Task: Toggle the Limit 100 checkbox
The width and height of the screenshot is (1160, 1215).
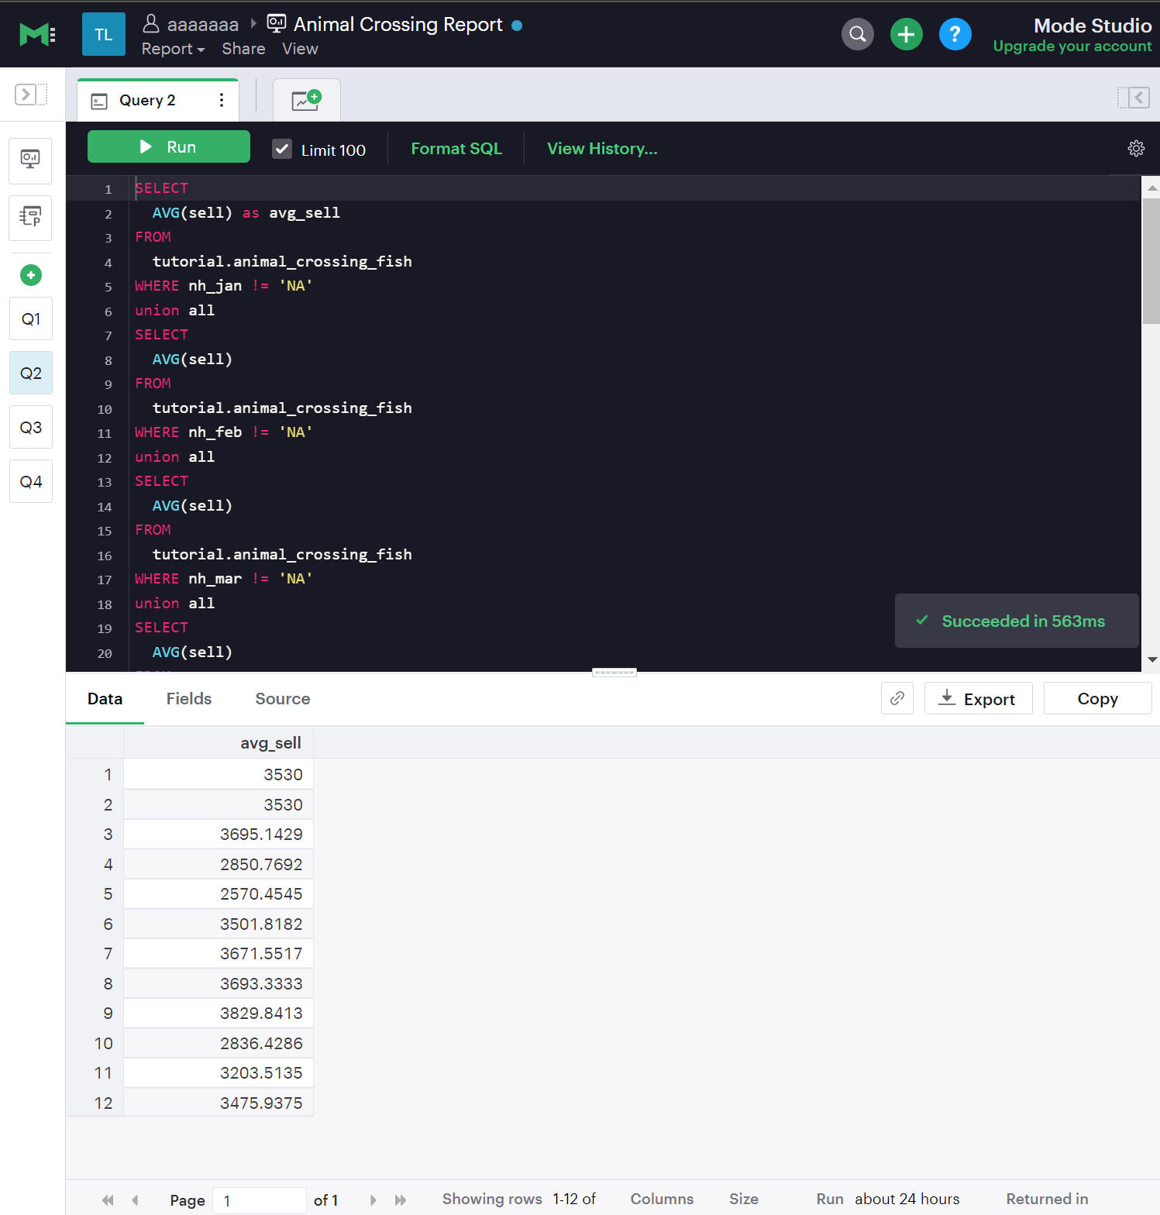Action: point(282,149)
